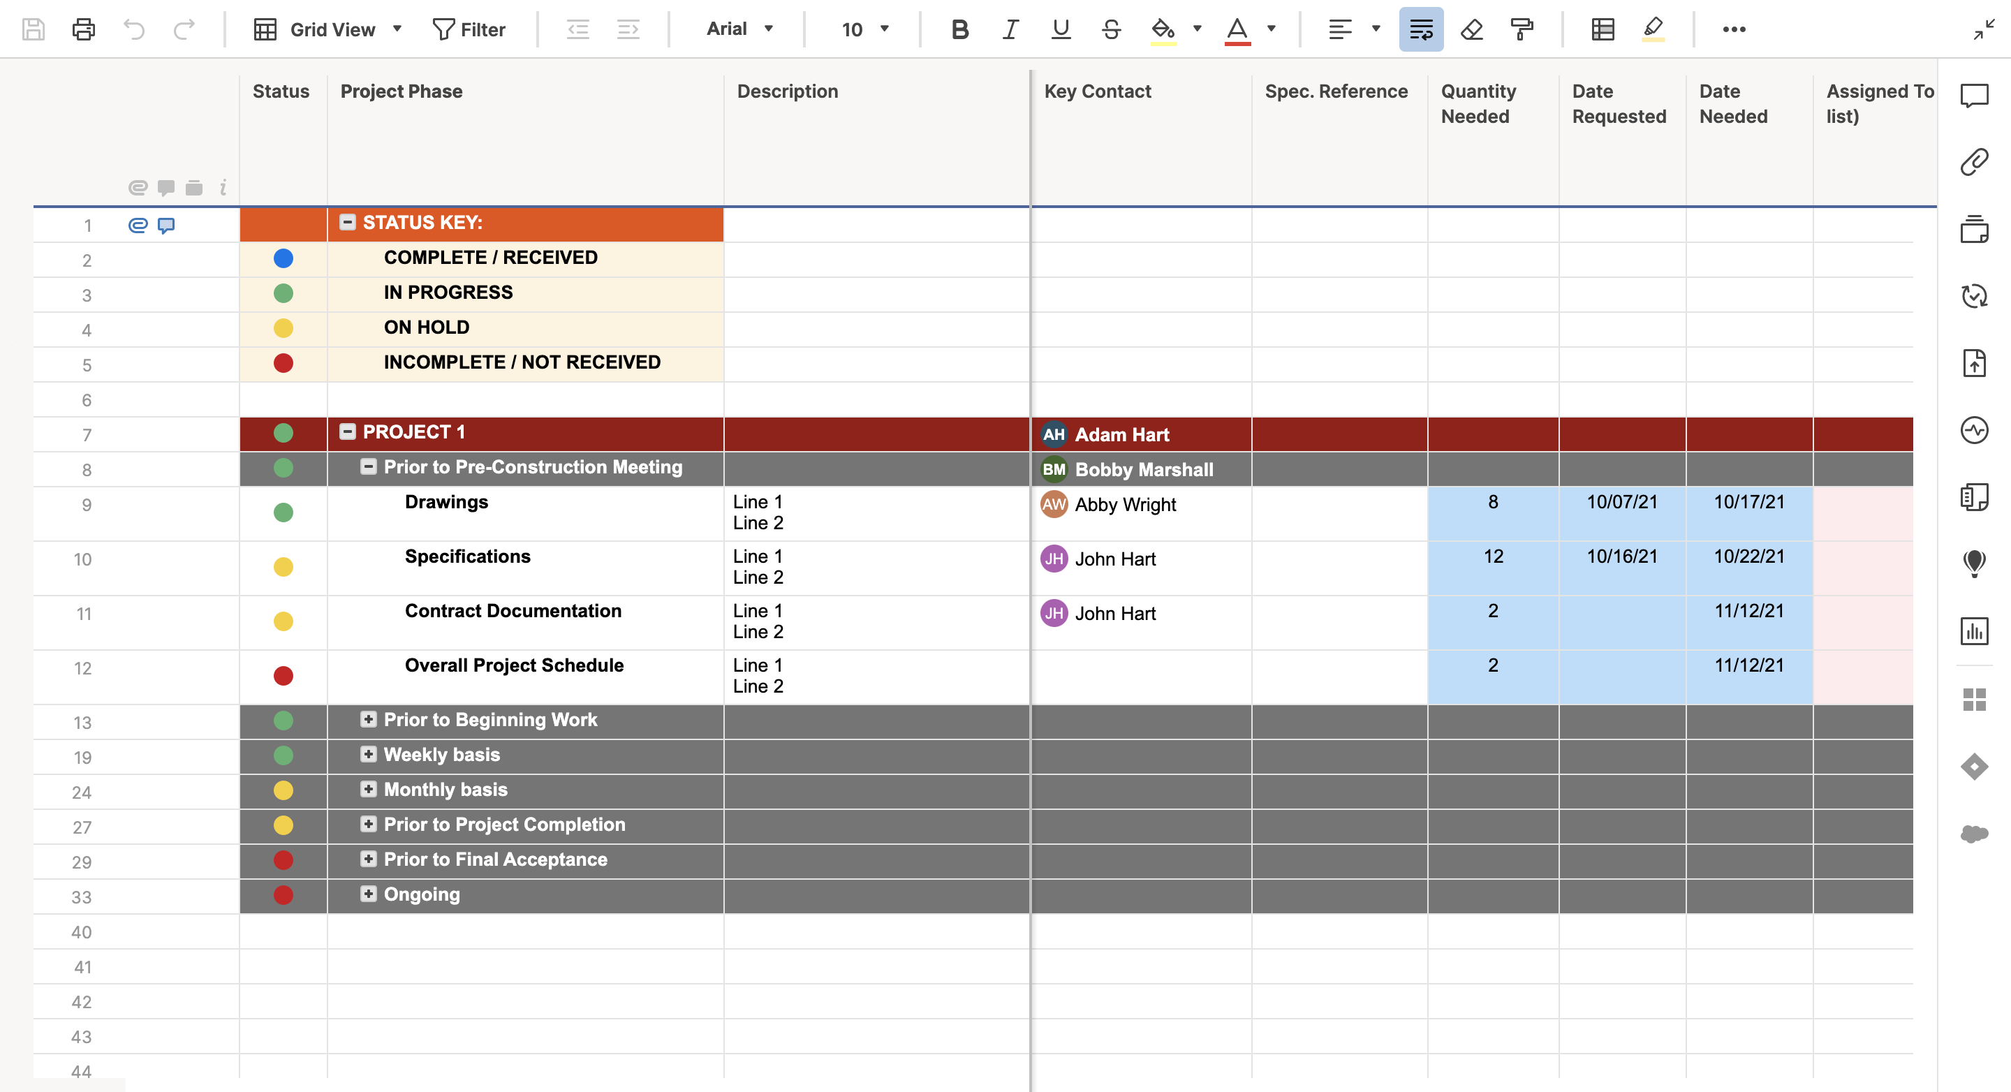Toggle Strikethrough formatting
2011x1092 pixels.
click(x=1111, y=29)
